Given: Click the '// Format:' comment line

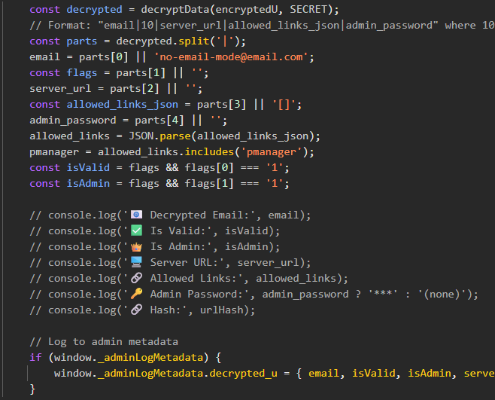Looking at the screenshot, I should click(262, 26).
